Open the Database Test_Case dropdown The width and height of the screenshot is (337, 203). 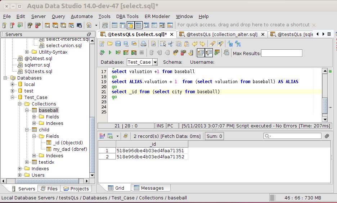pyautogui.click(x=155, y=62)
